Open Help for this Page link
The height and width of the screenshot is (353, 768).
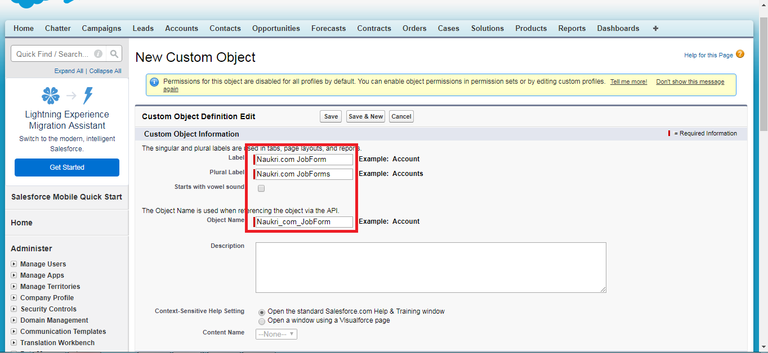point(708,55)
